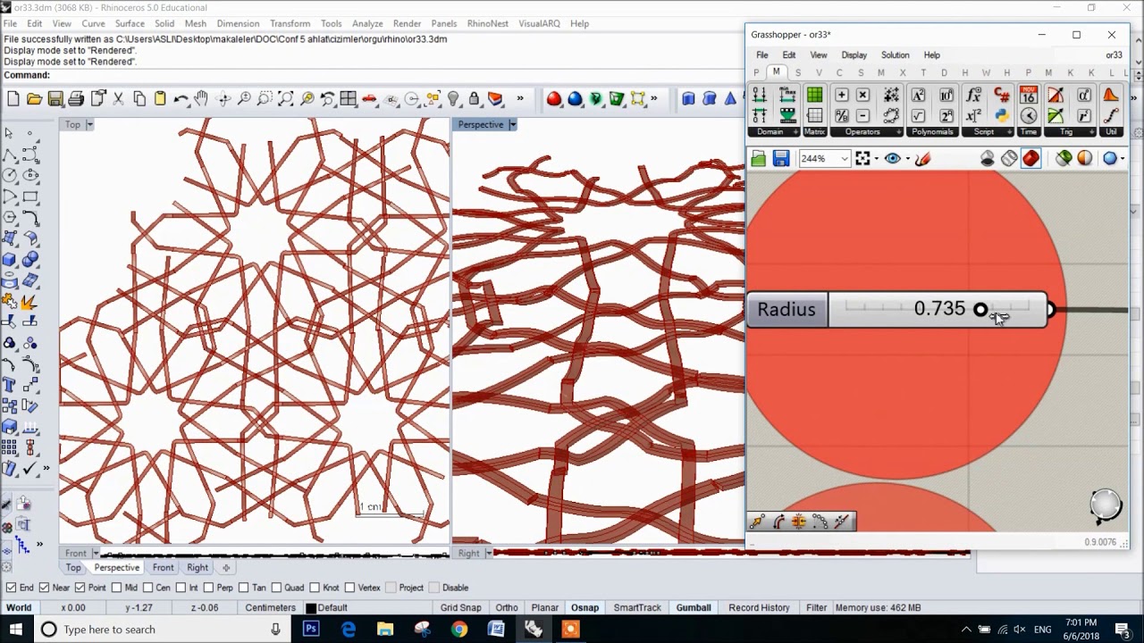Screen dimensions: 1144x643
Task: Click the Square Root component icon
Action: [918, 116]
